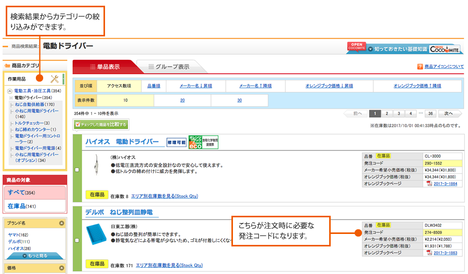Image resolution: width=468 pixels, height=274 pixels.
Task: Expand brands with もっと見る
Action: click(35, 256)
